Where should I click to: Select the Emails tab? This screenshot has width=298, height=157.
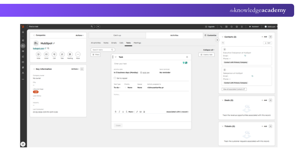pyautogui.click(x=114, y=43)
